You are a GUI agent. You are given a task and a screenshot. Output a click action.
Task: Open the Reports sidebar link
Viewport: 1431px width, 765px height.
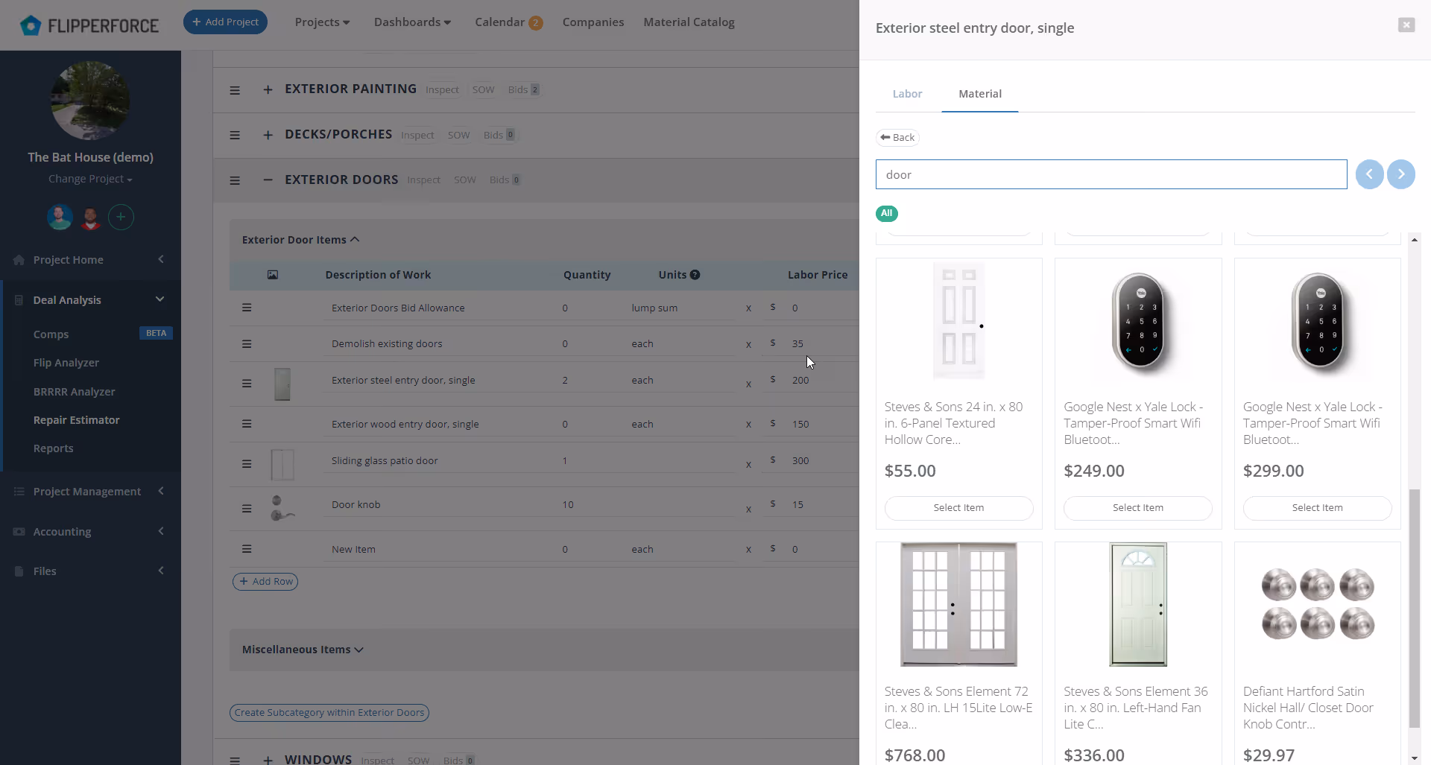53,448
